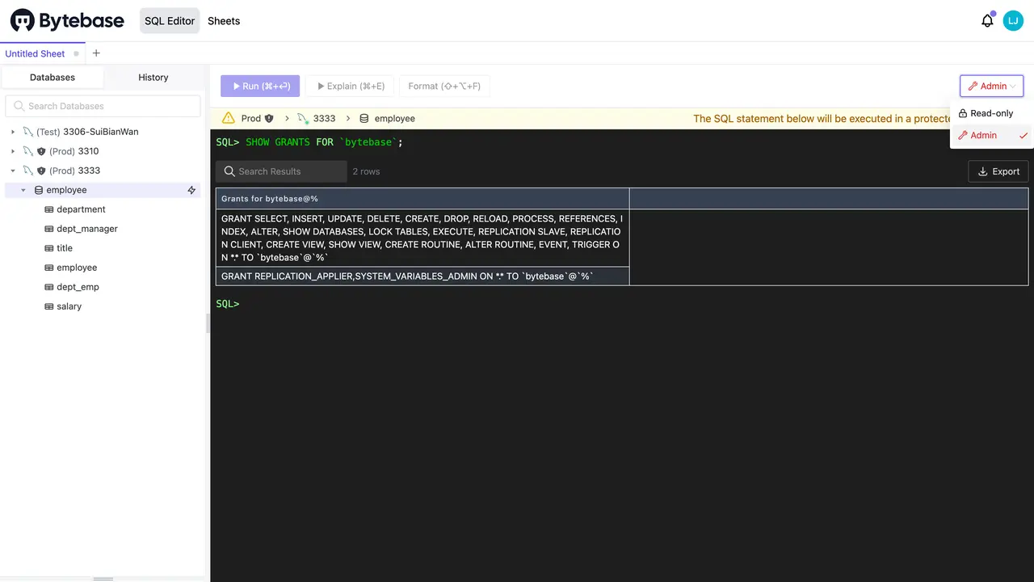1034x582 pixels.
Task: Click lightning icon beside employee database
Action: (191, 190)
